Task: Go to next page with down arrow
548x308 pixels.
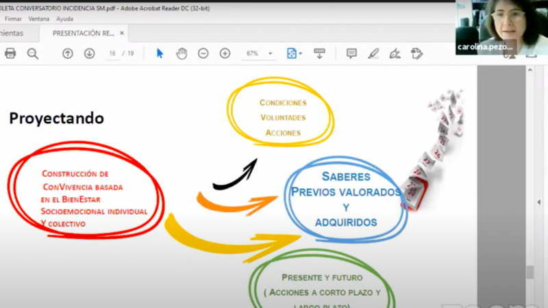Action: tap(90, 53)
